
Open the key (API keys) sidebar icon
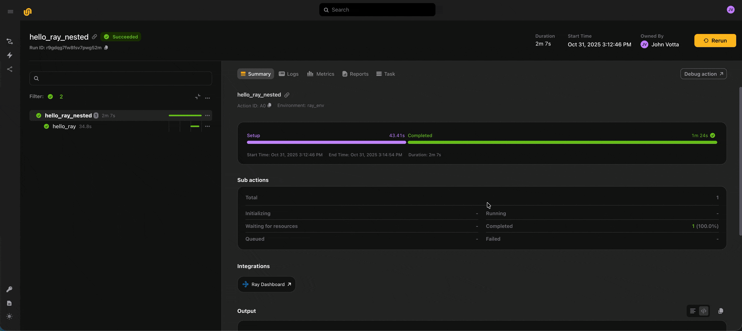[9, 289]
